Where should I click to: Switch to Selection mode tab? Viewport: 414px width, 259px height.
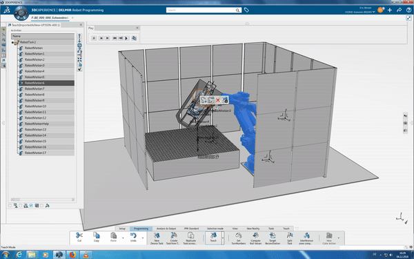click(x=215, y=229)
